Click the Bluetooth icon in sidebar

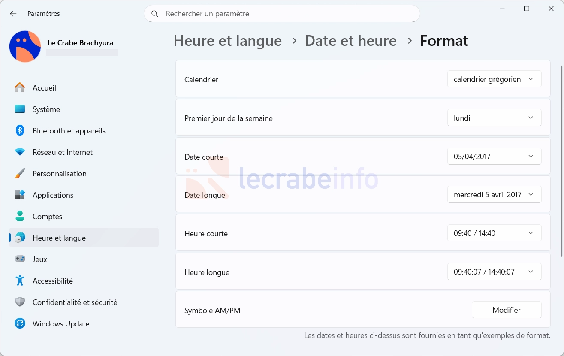20,130
